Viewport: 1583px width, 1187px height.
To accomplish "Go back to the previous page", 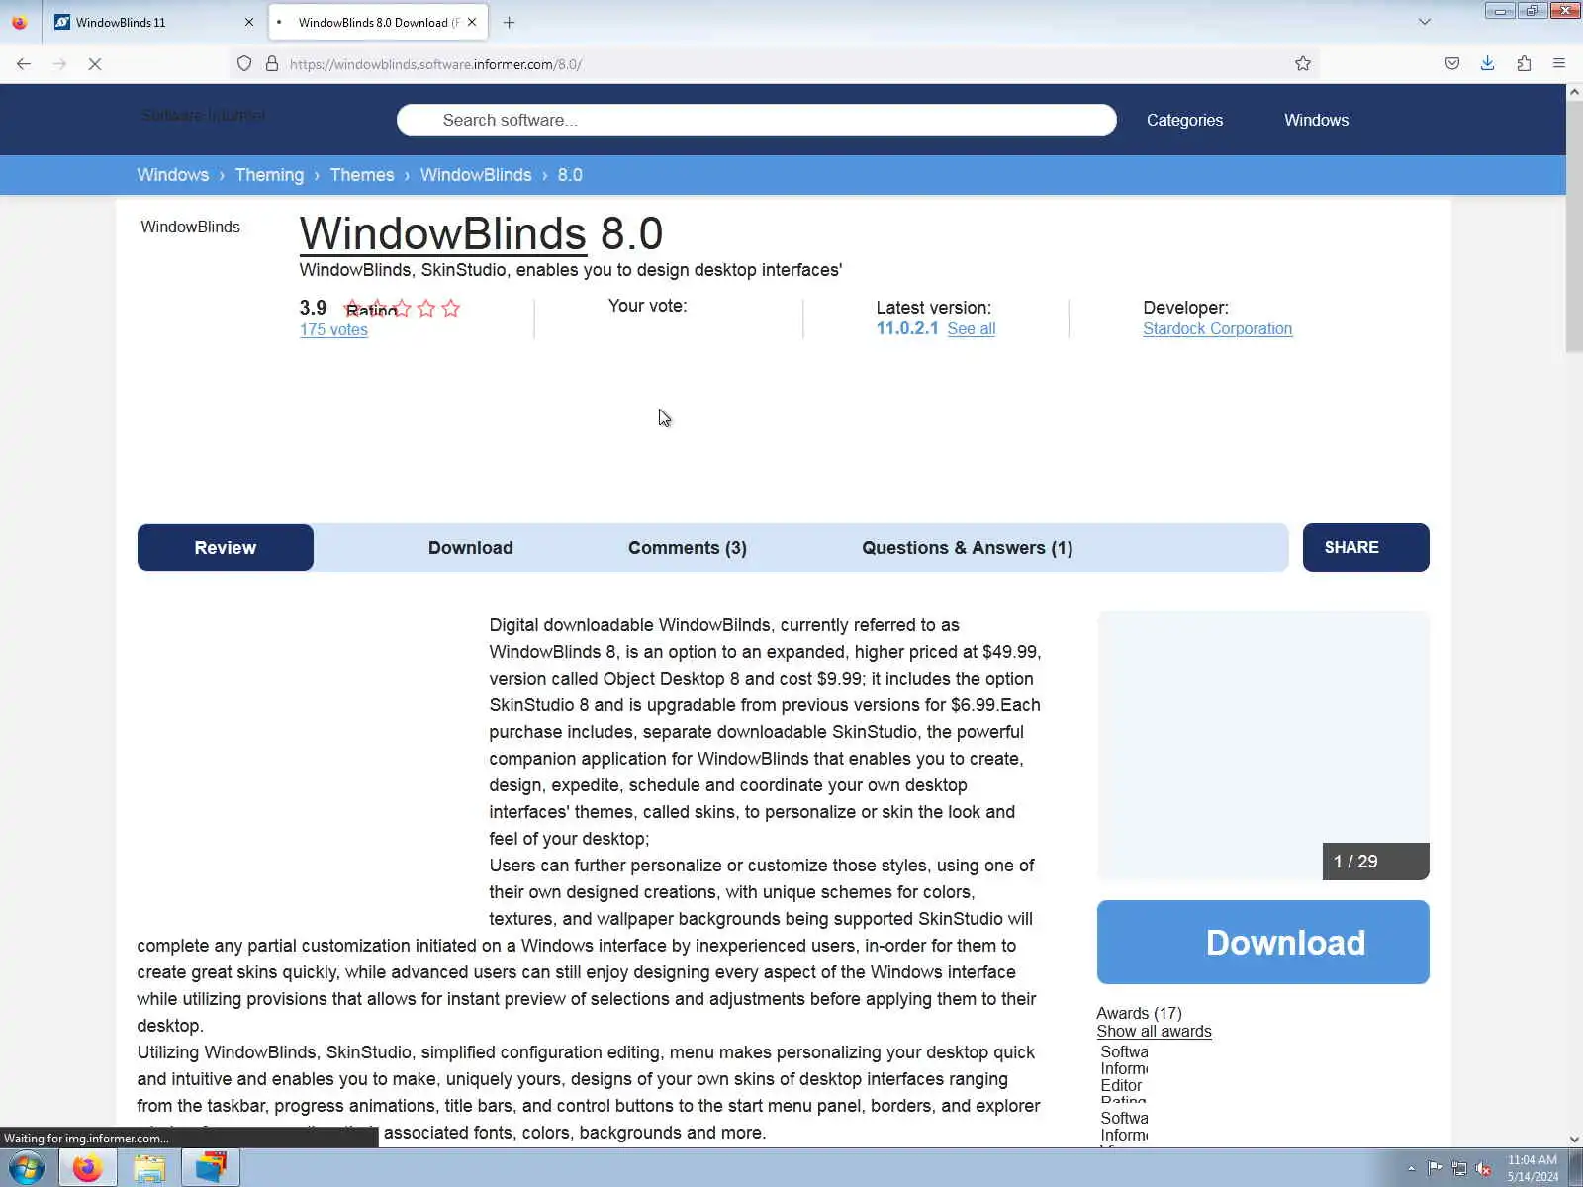I will pos(24,63).
